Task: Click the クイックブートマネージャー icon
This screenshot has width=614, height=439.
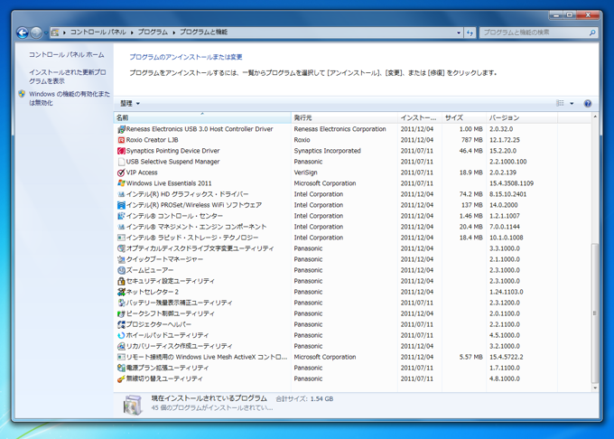Action: [x=121, y=259]
